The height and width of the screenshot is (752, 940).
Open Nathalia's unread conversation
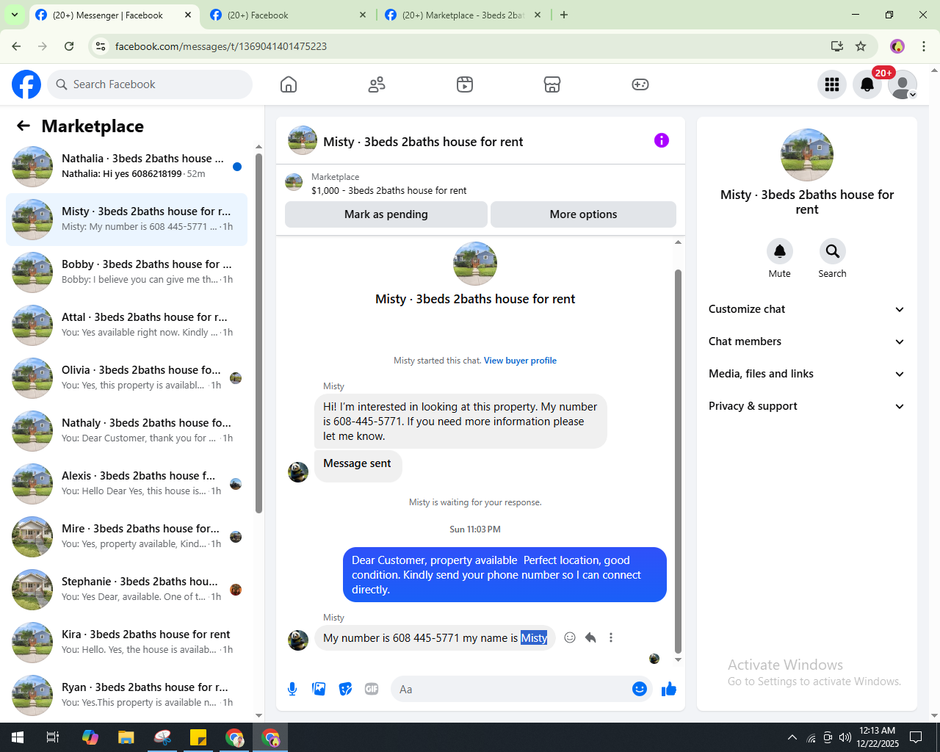tap(126, 167)
